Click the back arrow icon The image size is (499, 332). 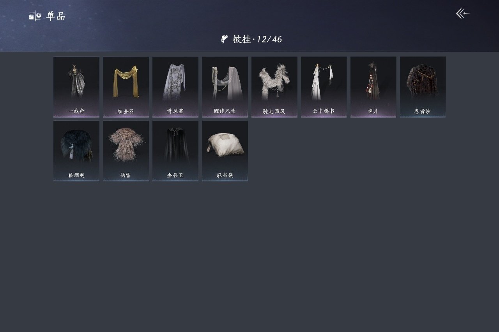coord(463,14)
